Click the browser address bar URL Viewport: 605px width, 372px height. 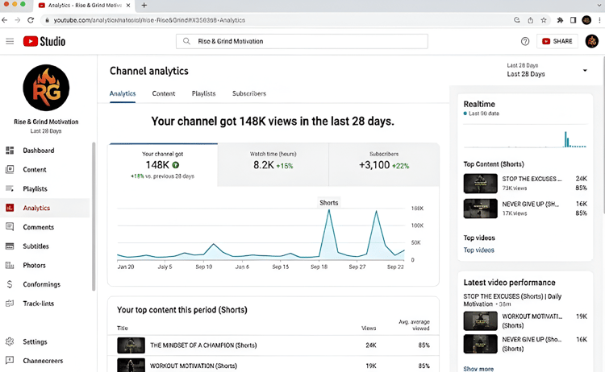pos(149,20)
